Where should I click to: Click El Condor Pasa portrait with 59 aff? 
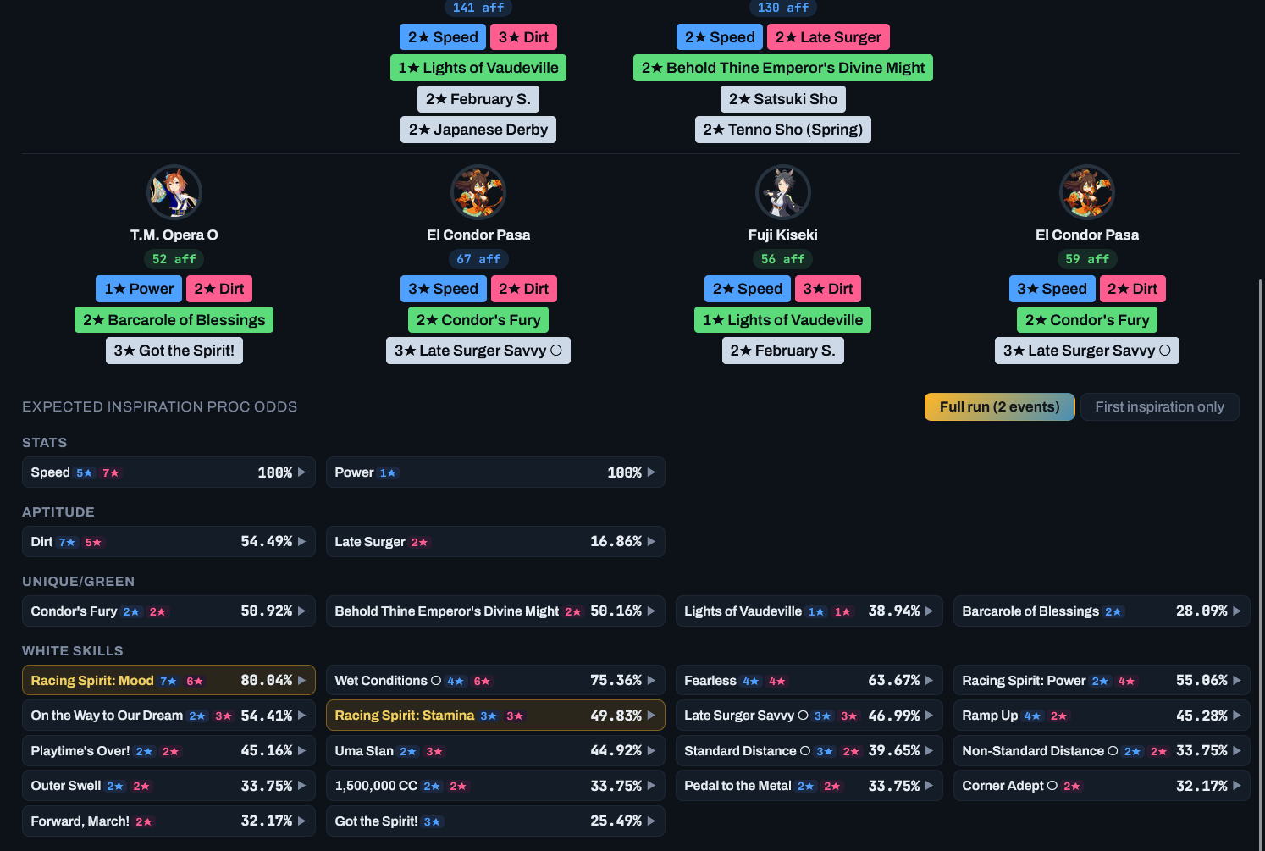click(1087, 192)
